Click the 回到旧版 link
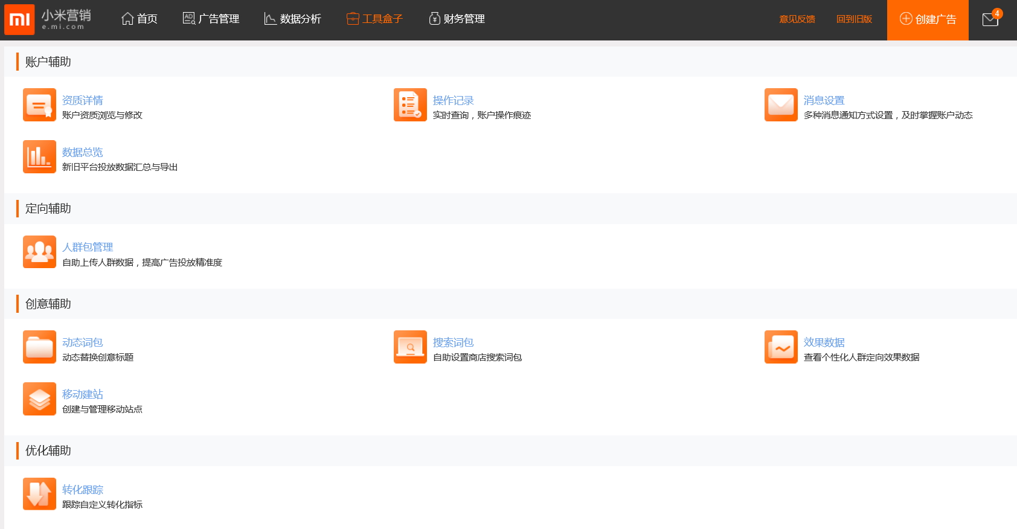1017x529 pixels. (x=854, y=19)
